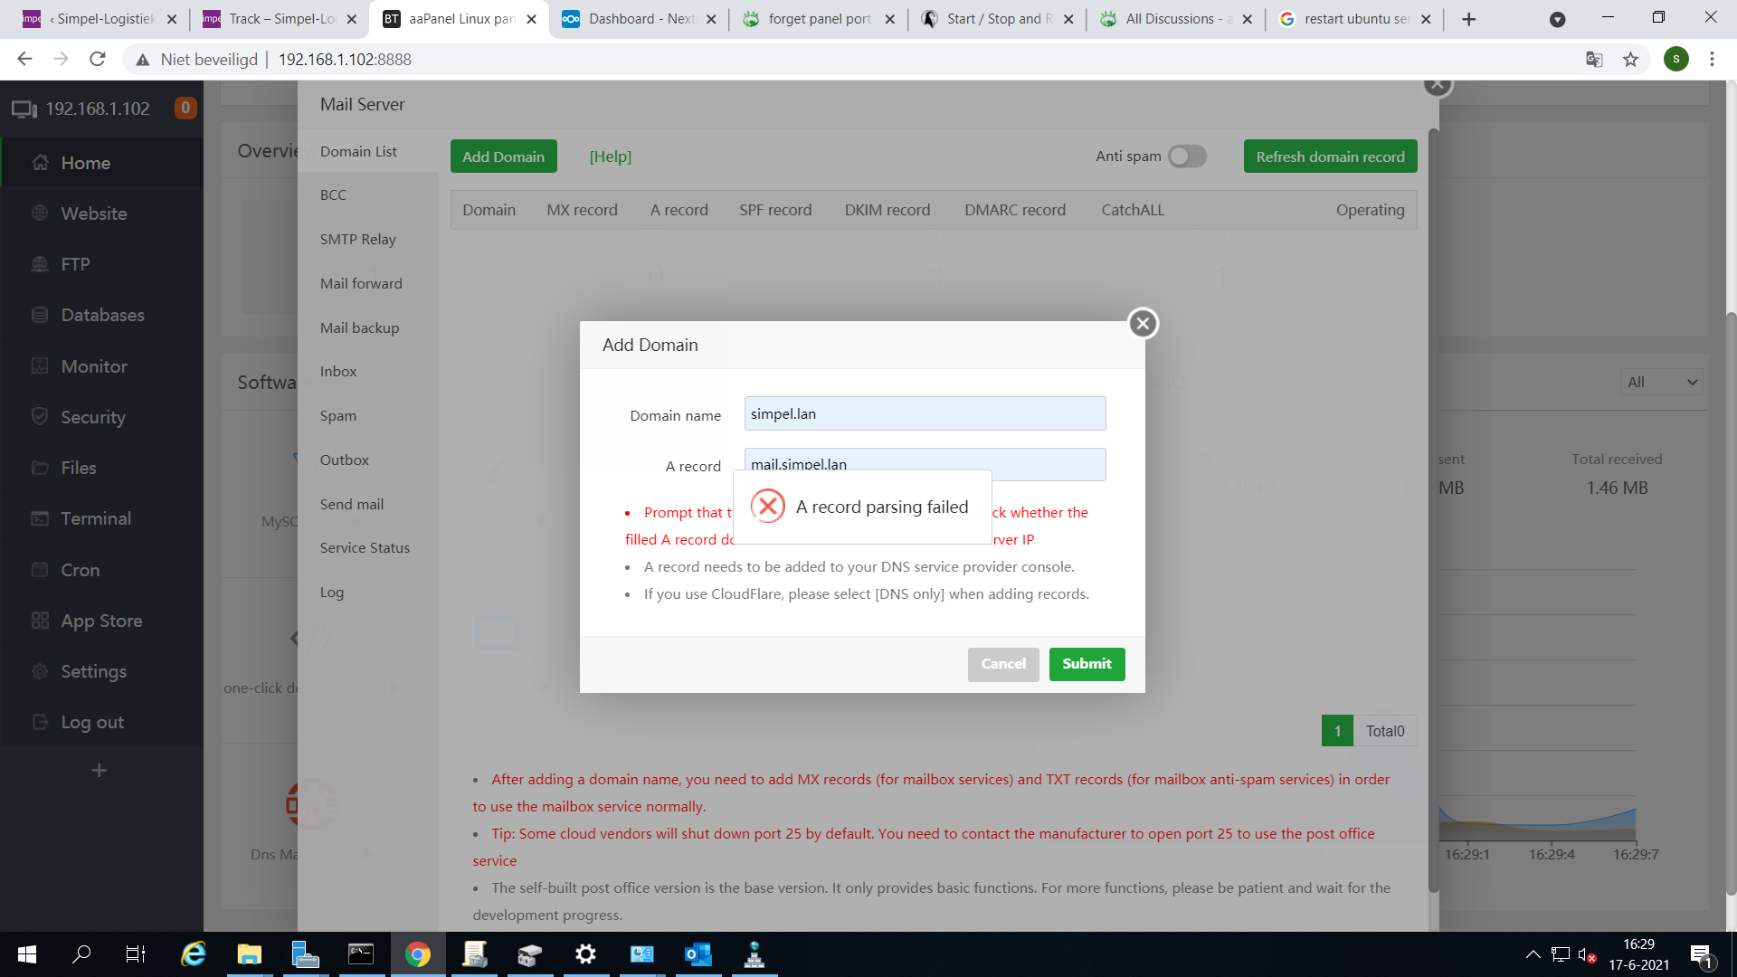1737x977 pixels.
Task: Open Outlook from the Windows taskbar
Action: (x=698, y=954)
